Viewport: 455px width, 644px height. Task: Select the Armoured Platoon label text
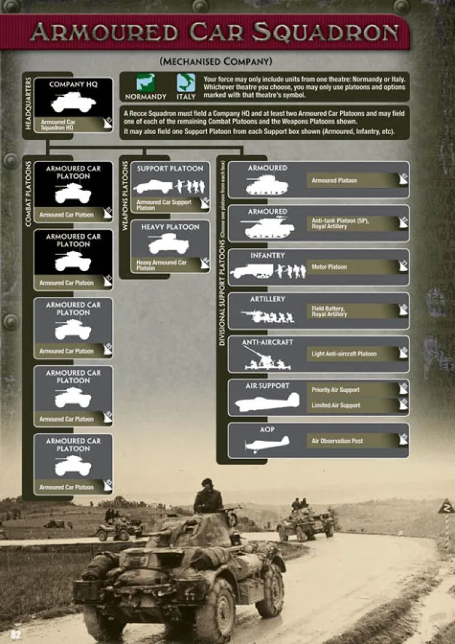[x=334, y=180]
